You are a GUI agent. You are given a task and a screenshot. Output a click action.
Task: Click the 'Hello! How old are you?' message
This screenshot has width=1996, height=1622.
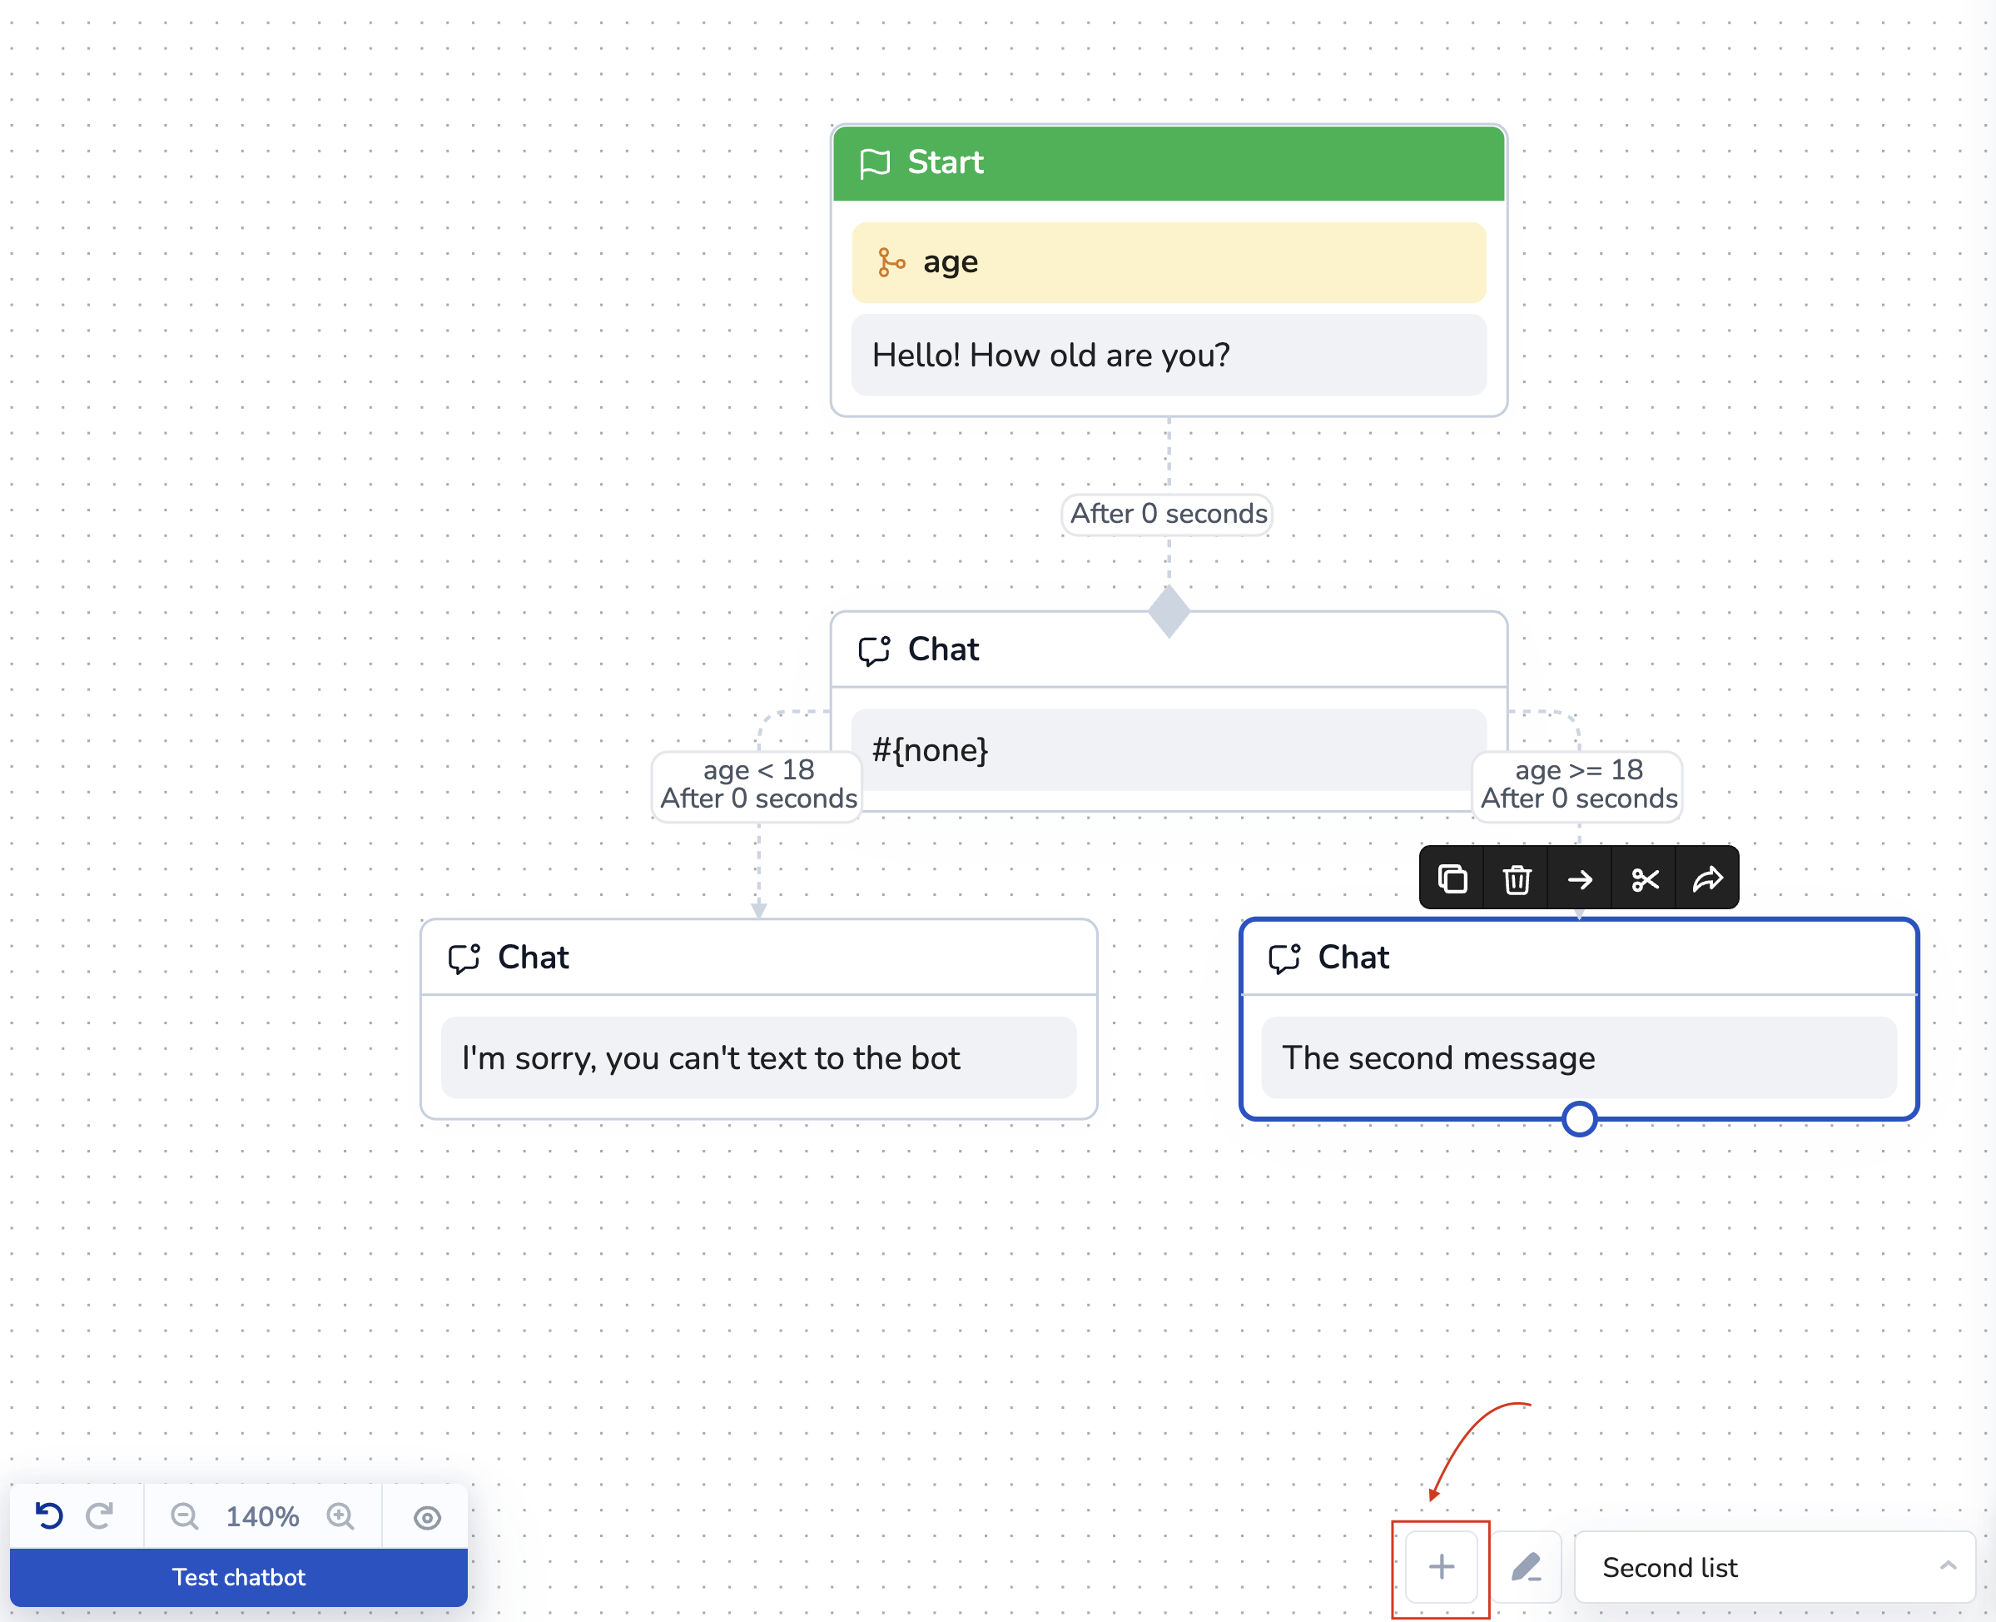[x=1168, y=355]
